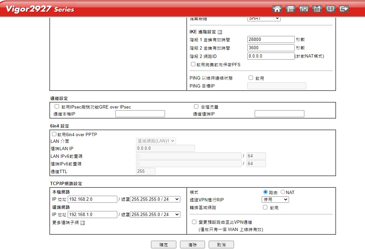Go to the home page icon
The width and height of the screenshot is (365, 249).
tap(277, 9)
